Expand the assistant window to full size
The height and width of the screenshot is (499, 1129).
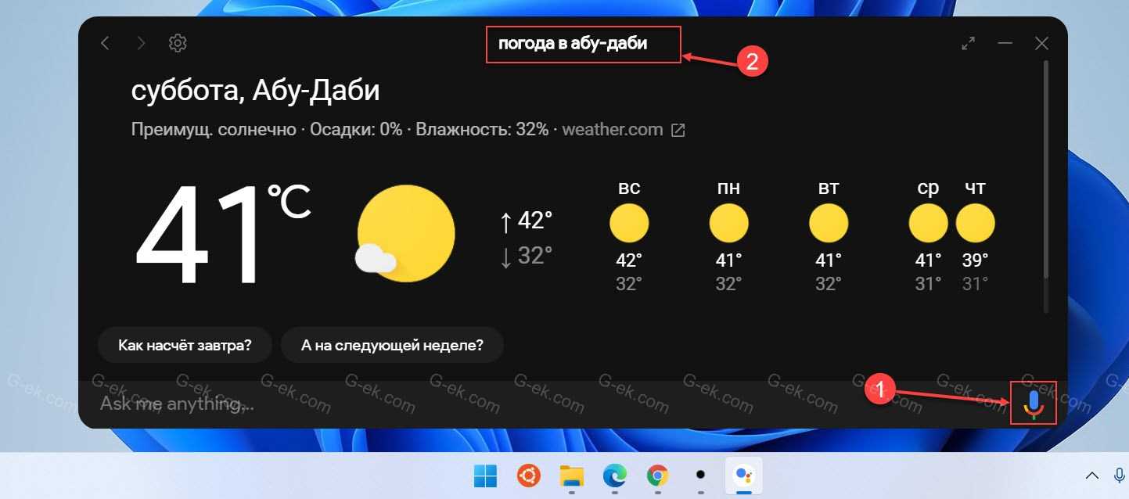click(968, 44)
